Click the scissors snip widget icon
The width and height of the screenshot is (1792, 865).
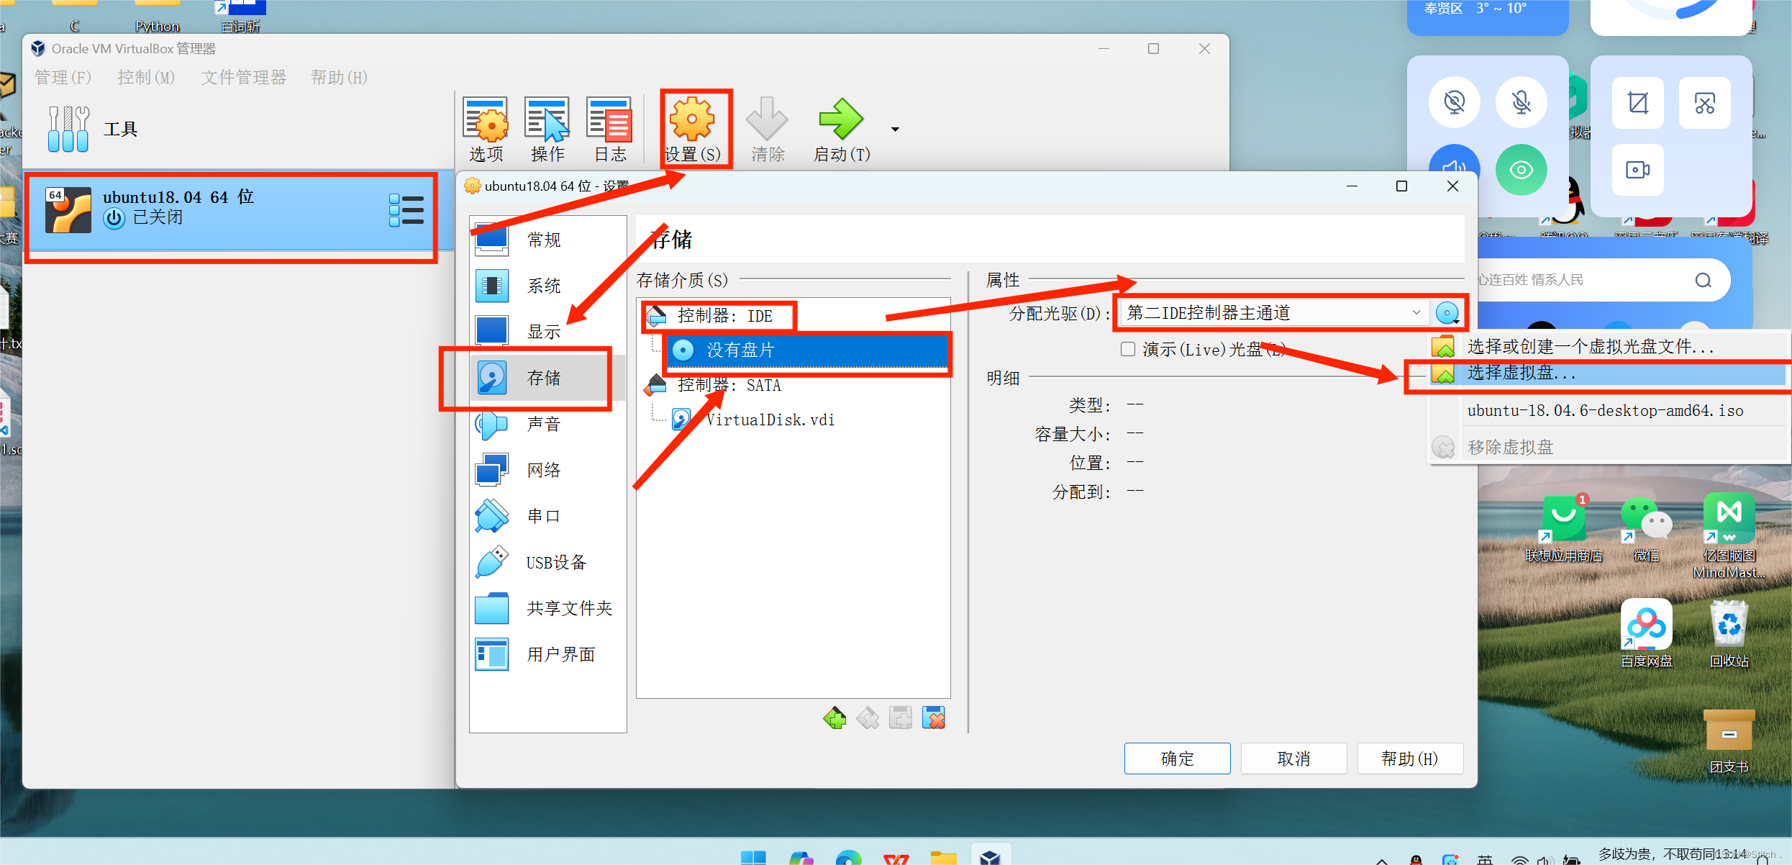[x=1705, y=103]
